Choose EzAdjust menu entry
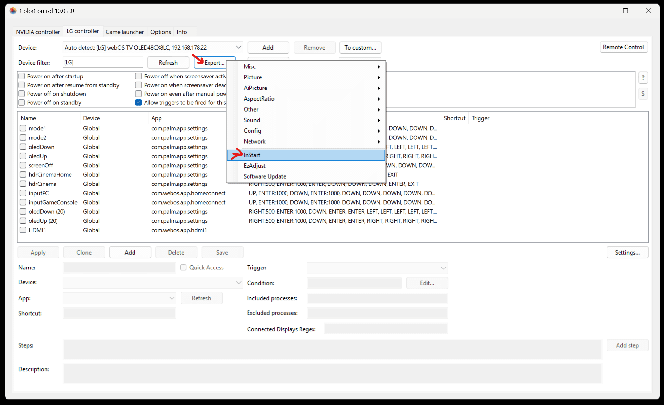Viewport: 664px width, 405px height. click(306, 166)
